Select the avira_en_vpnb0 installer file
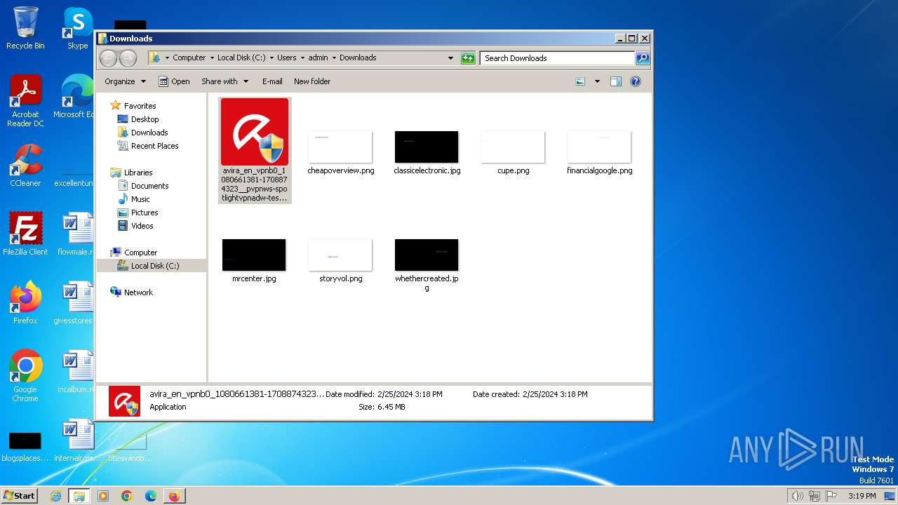The height and width of the screenshot is (505, 898). tap(255, 149)
